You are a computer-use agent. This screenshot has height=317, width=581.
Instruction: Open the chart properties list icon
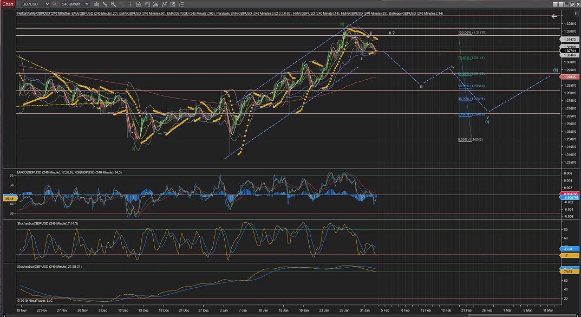[181, 4]
